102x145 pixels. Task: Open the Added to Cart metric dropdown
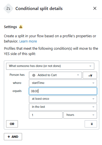click(x=55, y=75)
